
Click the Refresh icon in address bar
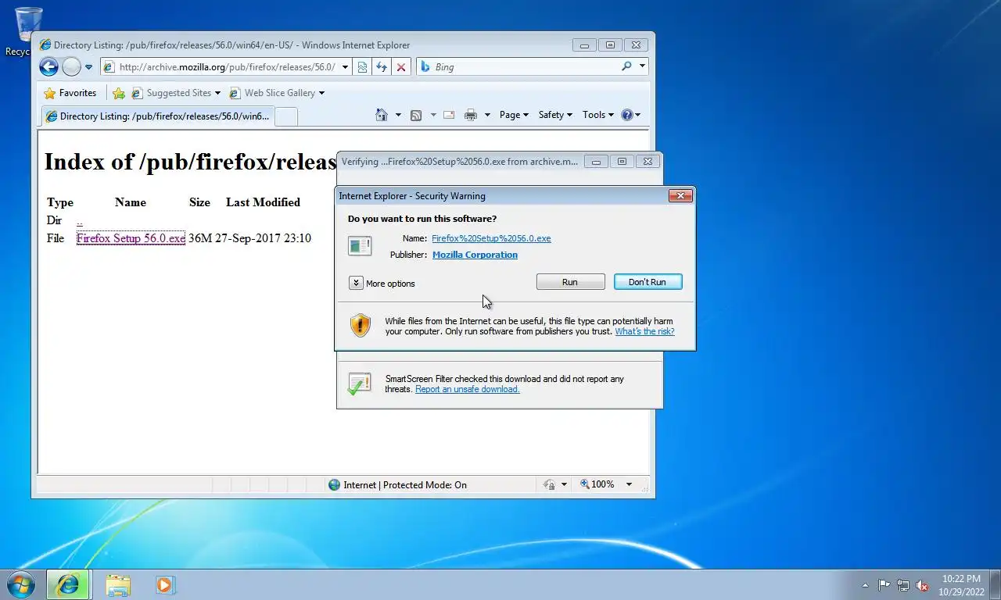click(x=382, y=67)
